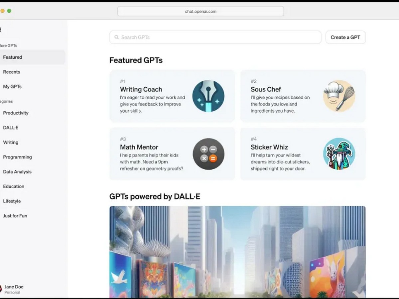Click the Math Mentor description text
Screen dimensions: 399x299
[152, 162]
